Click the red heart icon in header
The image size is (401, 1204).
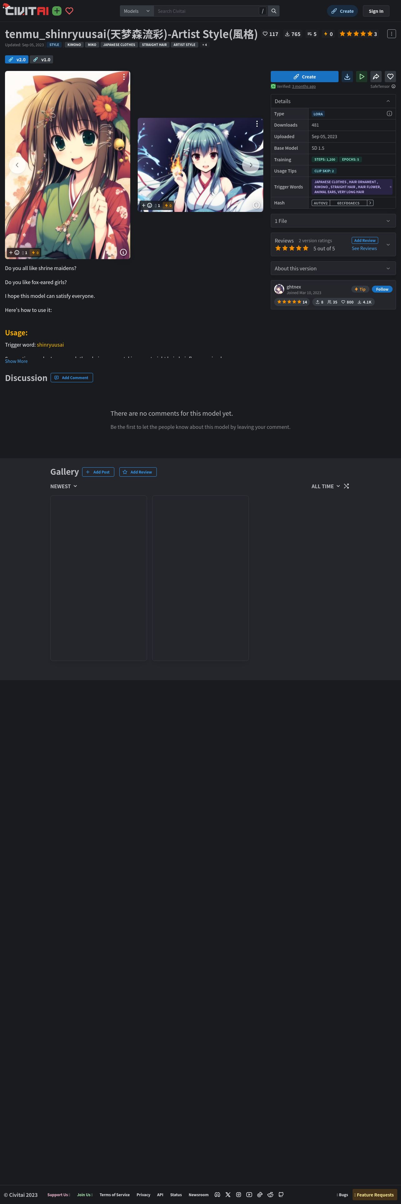pos(70,11)
